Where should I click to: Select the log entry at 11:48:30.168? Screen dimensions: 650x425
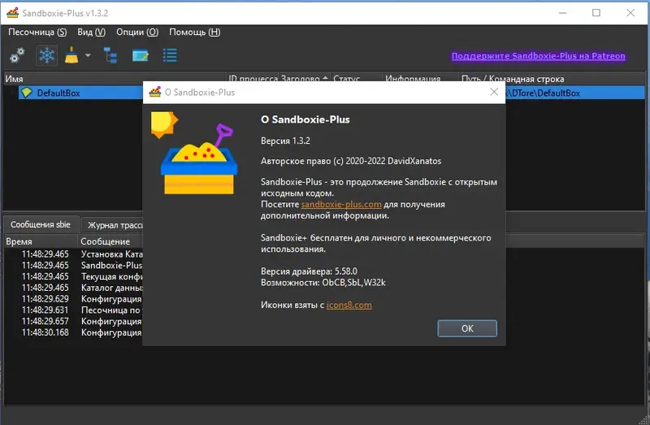point(74,332)
